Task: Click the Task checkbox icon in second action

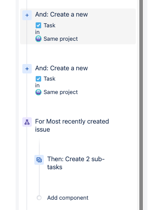Action: click(x=38, y=79)
